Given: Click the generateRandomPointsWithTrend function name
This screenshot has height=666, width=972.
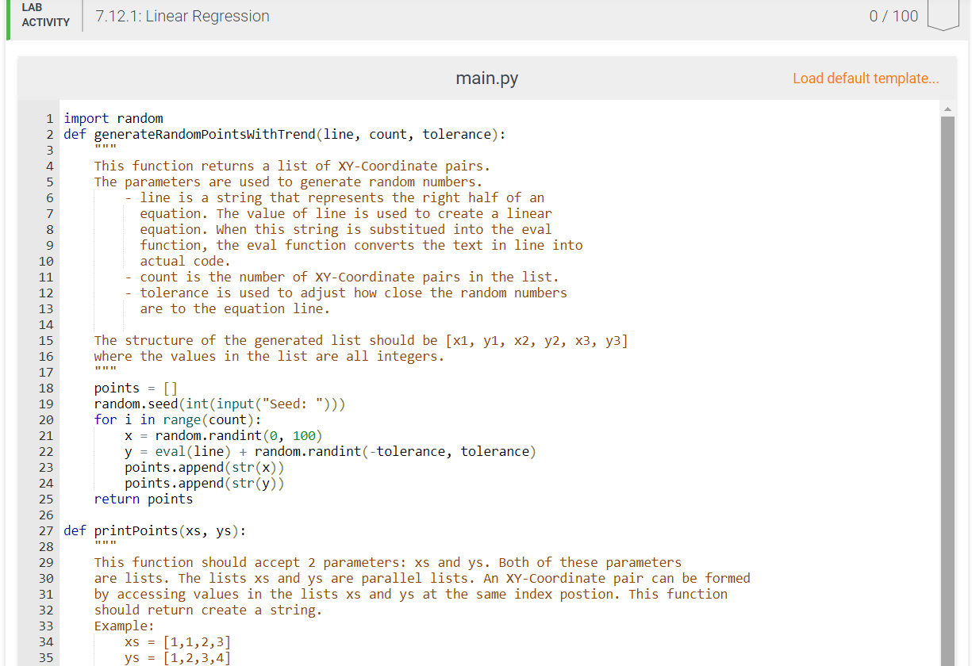Looking at the screenshot, I should 198,133.
